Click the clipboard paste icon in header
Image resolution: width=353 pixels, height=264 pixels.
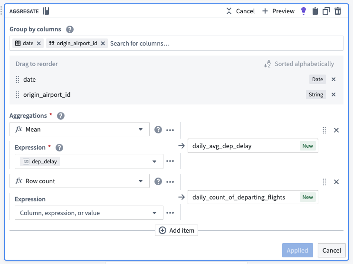click(315, 11)
